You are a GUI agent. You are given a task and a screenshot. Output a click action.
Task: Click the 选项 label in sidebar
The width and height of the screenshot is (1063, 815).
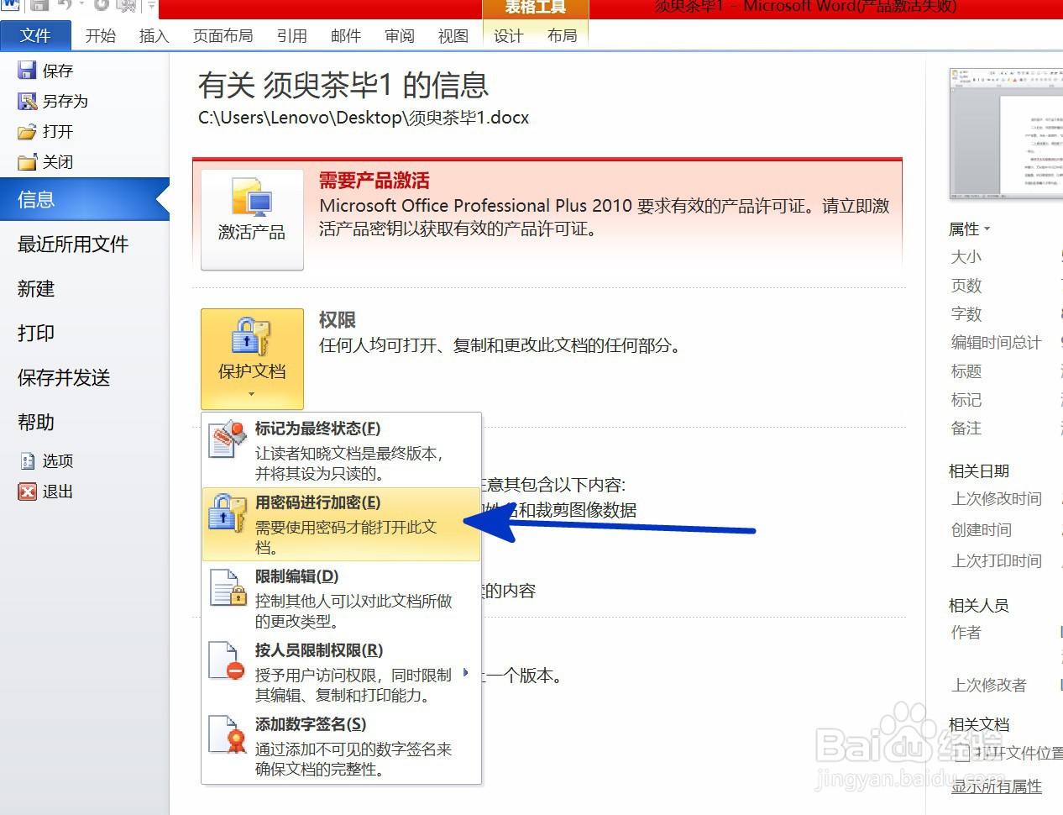tap(58, 460)
